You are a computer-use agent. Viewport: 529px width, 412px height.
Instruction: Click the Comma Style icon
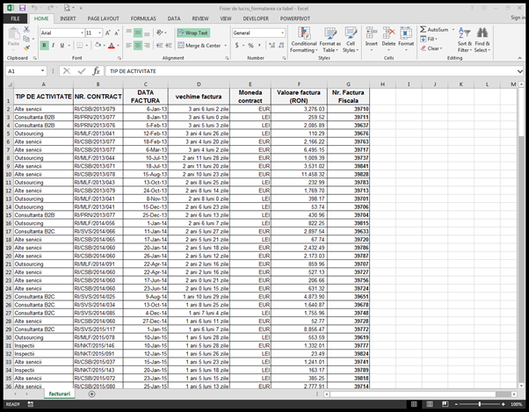click(x=259, y=45)
